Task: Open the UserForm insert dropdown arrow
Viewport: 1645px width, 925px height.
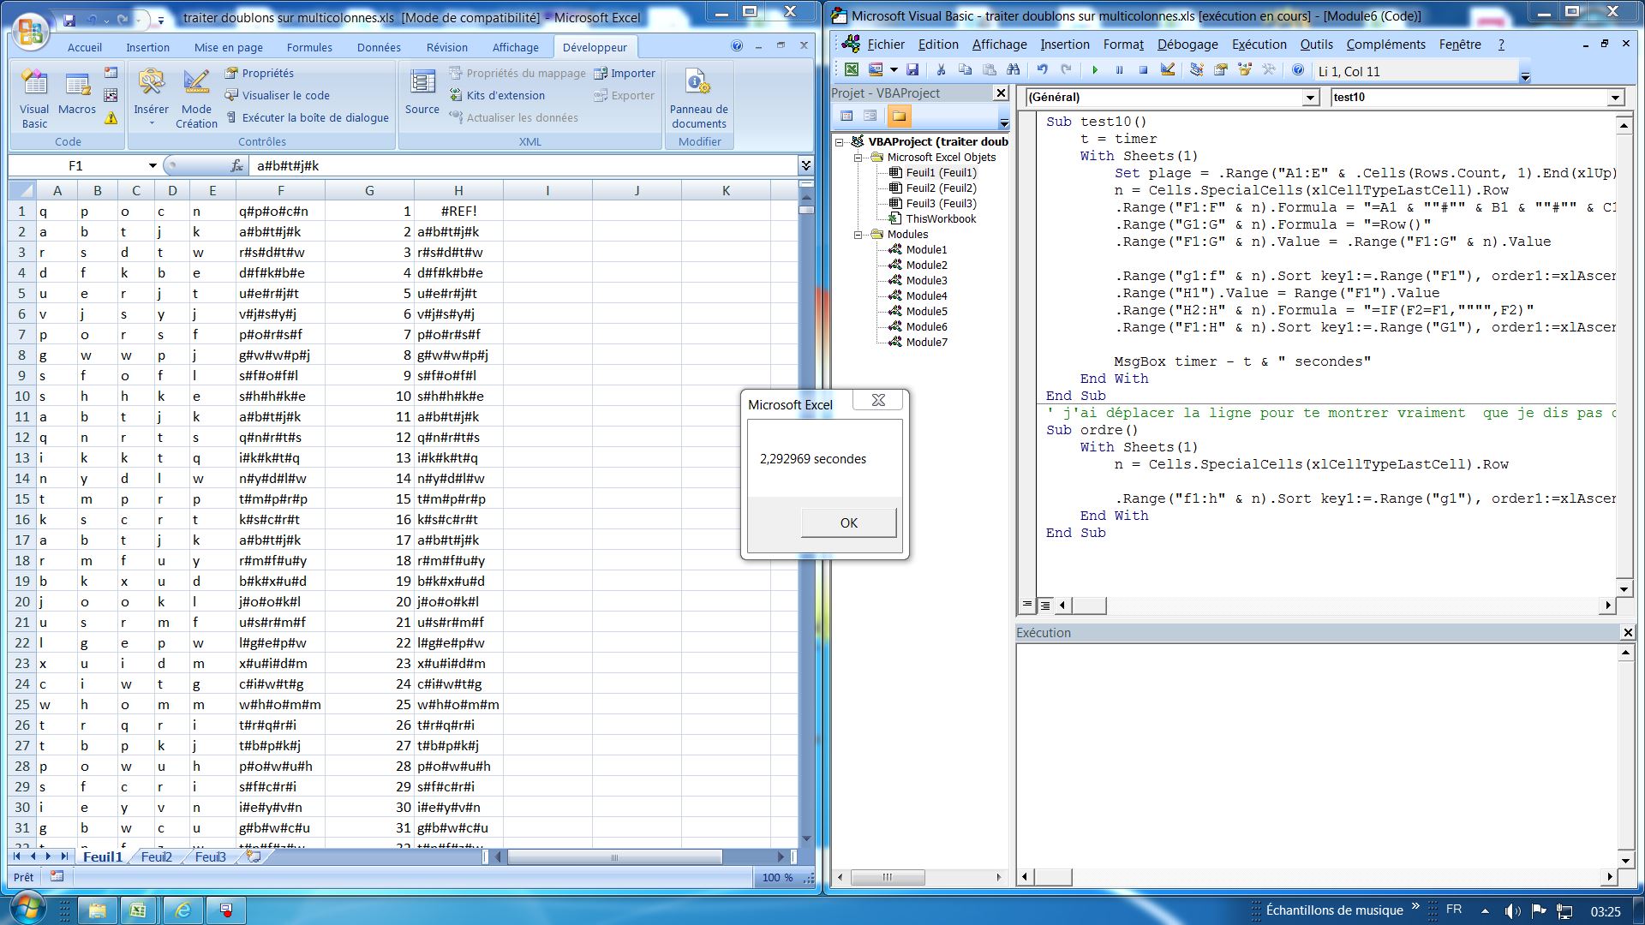Action: pyautogui.click(x=894, y=70)
